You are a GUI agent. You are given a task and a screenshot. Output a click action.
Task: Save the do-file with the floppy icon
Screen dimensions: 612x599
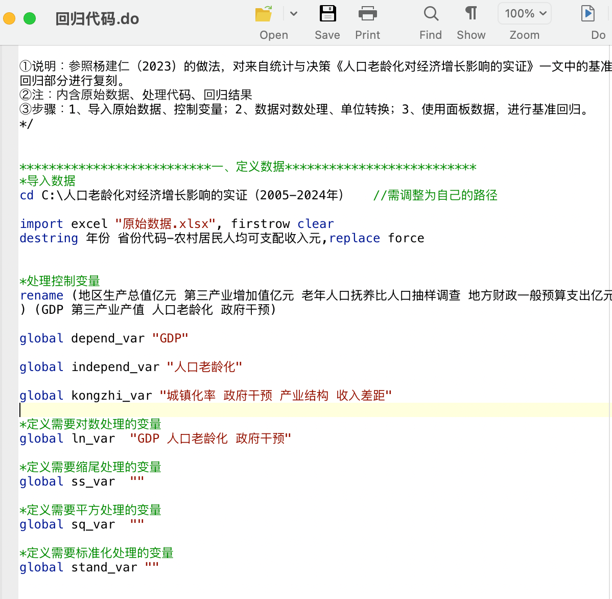(x=327, y=14)
